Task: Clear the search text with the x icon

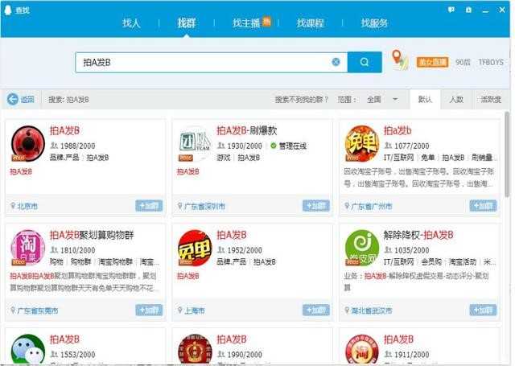Action: click(x=336, y=62)
